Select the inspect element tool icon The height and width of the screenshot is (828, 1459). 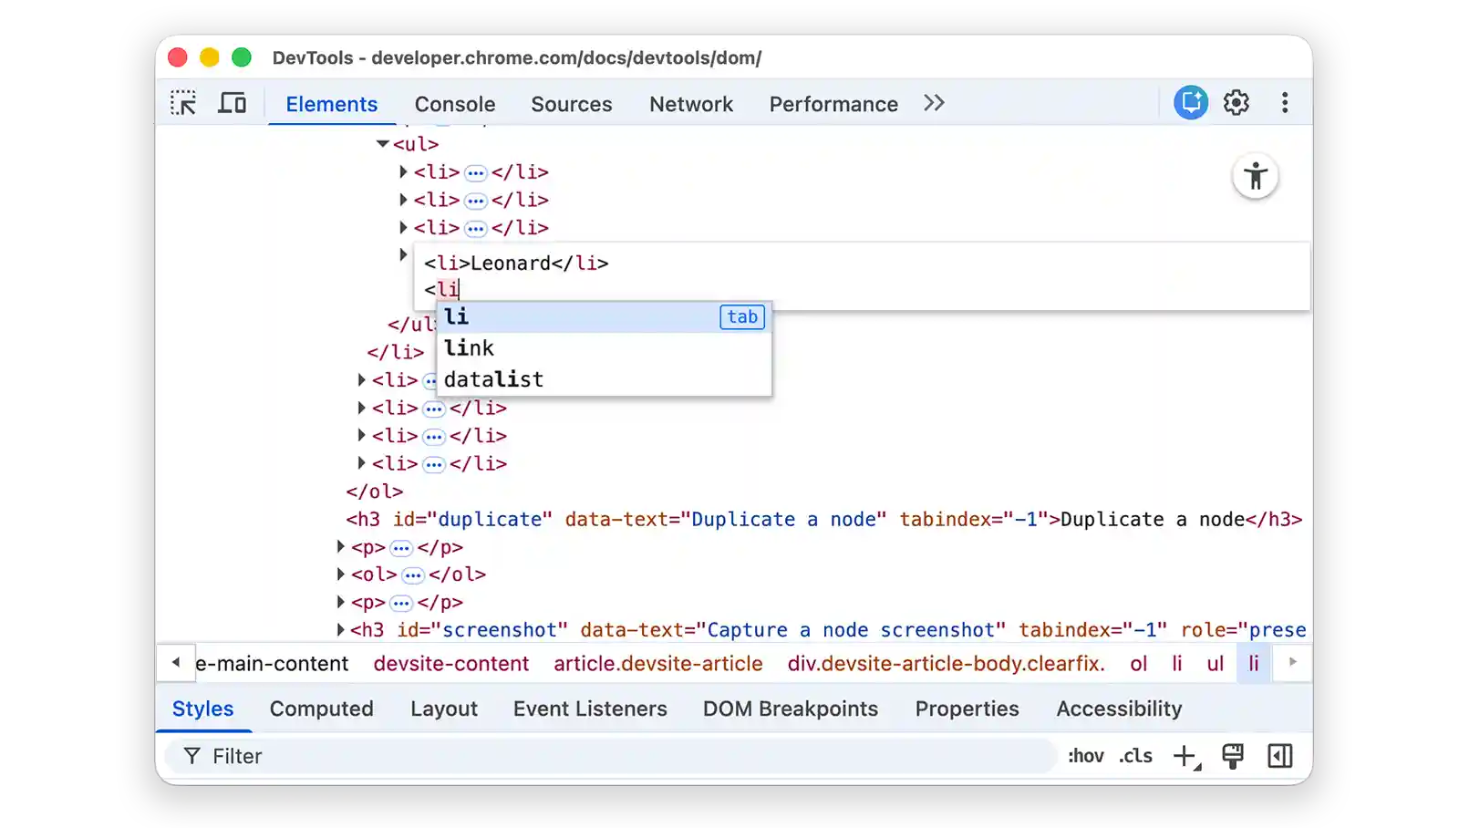(183, 103)
